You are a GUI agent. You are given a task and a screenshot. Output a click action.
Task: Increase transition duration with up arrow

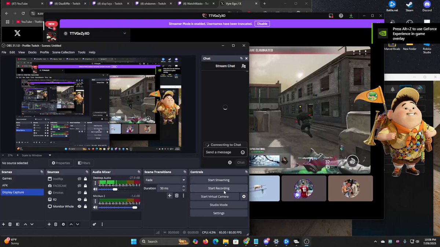point(184,187)
